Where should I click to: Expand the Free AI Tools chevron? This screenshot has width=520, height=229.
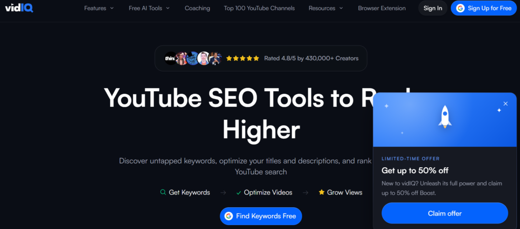(x=168, y=8)
